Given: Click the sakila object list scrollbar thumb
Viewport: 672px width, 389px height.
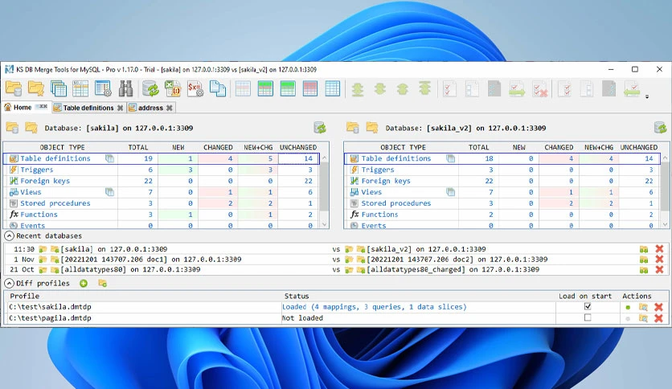Looking at the screenshot, I should tap(325, 186).
